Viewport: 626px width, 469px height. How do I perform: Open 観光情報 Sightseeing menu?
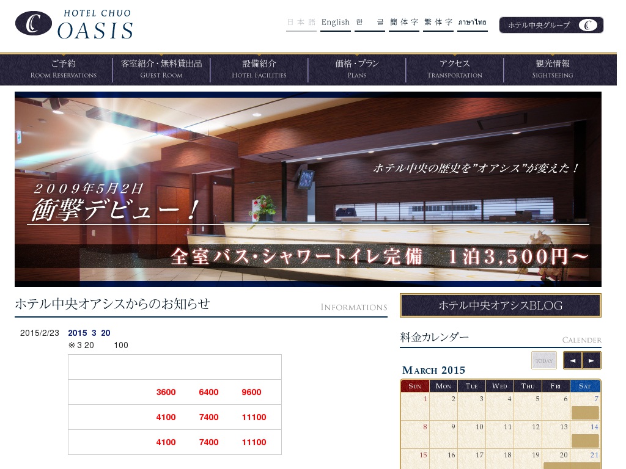tap(553, 69)
